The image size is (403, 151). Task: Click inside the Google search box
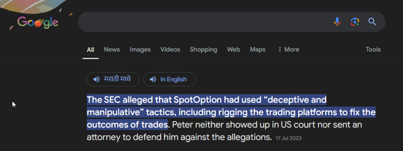point(203,22)
